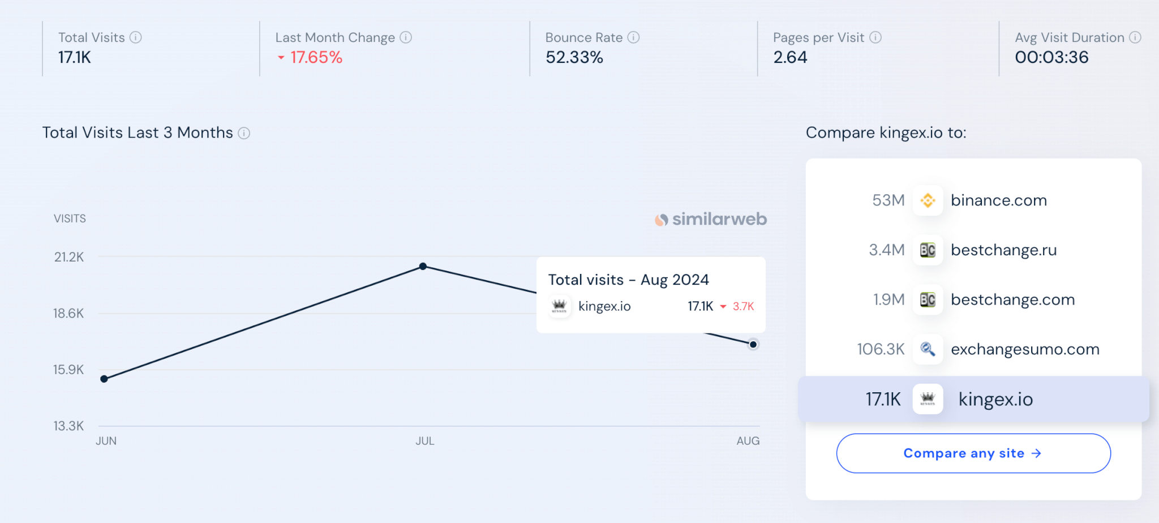Click the Pages per Visit info icon

point(875,37)
